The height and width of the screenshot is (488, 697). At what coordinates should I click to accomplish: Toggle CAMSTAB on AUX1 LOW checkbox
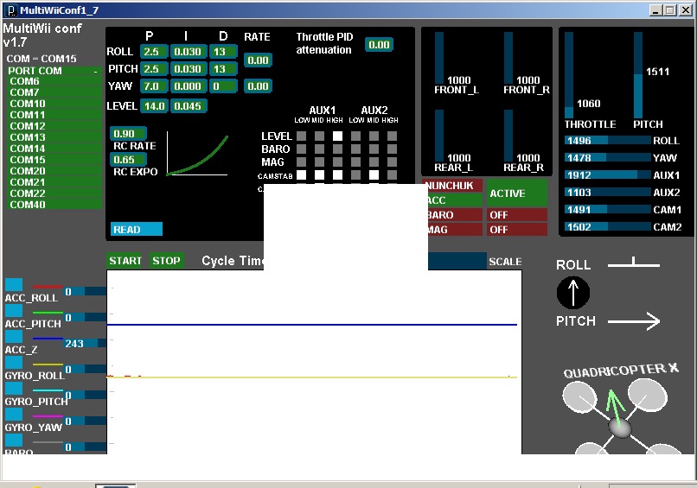point(301,174)
